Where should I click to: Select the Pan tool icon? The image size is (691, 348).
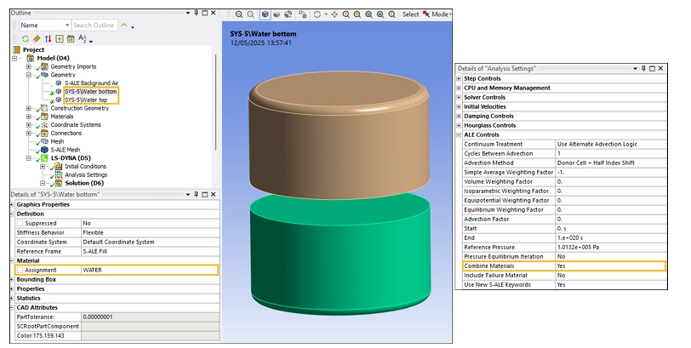click(x=334, y=14)
